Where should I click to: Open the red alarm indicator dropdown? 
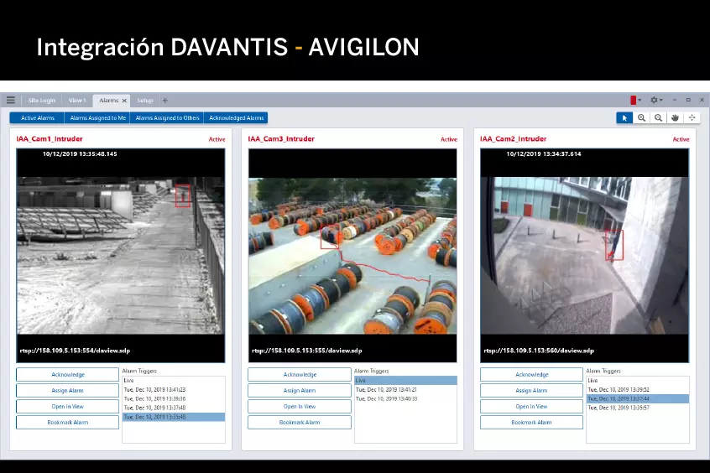click(x=636, y=100)
